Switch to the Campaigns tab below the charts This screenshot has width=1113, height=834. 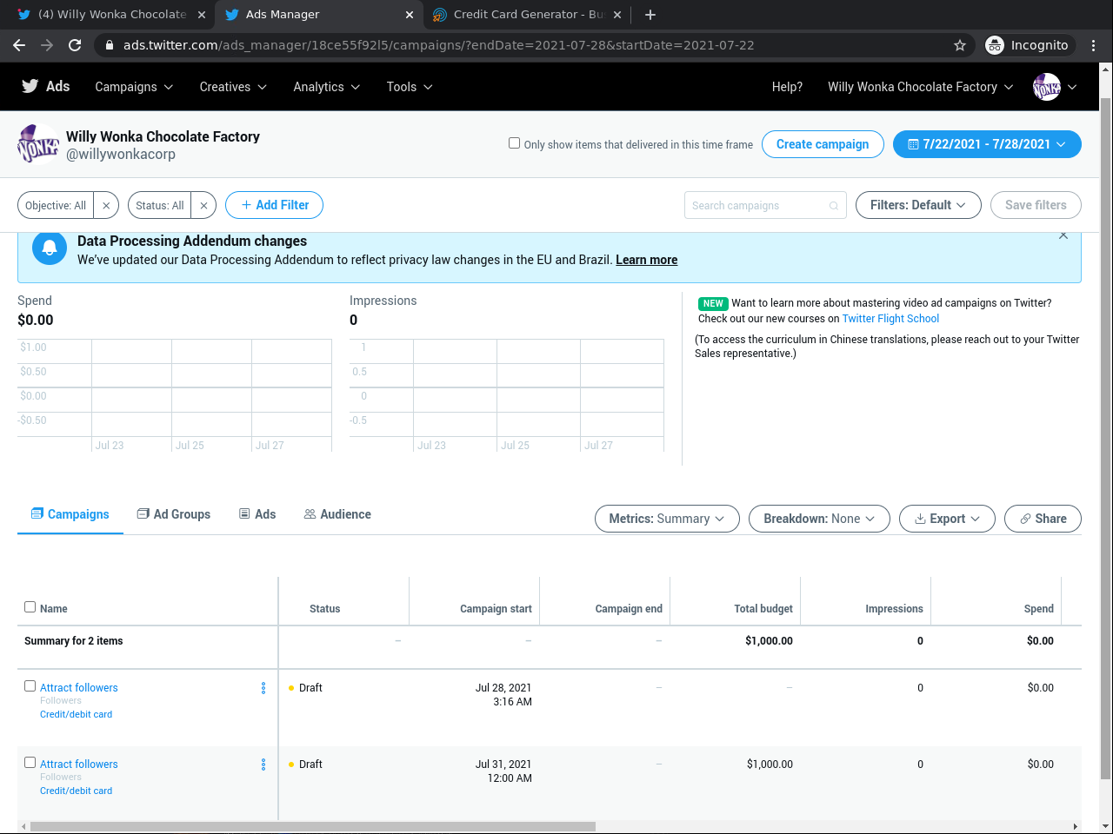pyautogui.click(x=70, y=514)
